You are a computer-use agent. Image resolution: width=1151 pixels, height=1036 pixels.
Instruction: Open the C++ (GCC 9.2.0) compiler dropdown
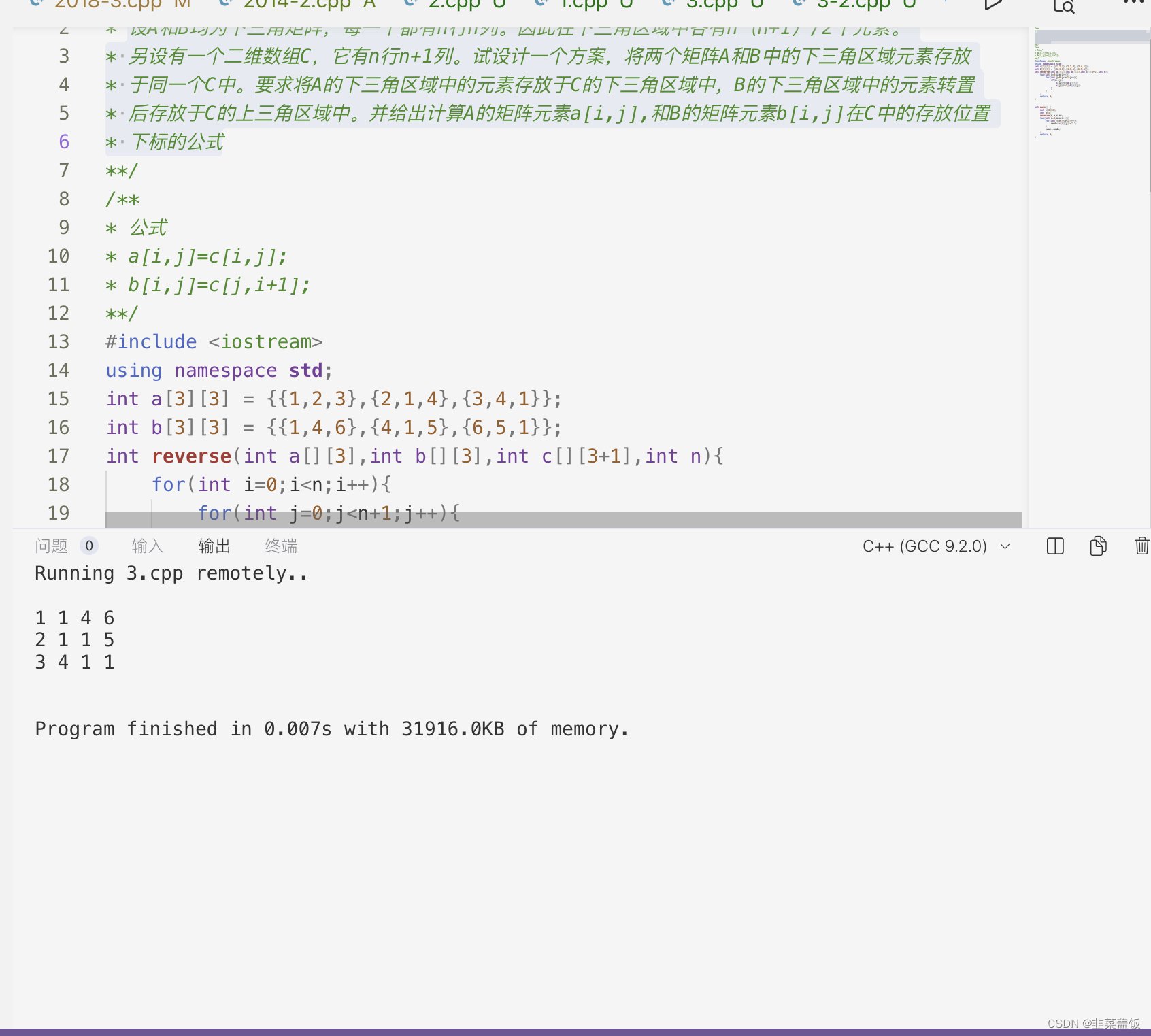click(936, 546)
